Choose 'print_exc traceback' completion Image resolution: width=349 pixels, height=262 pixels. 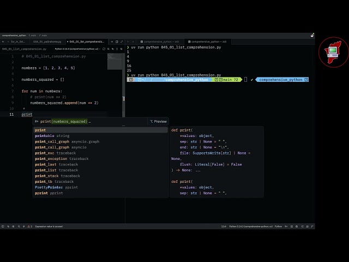100,153
